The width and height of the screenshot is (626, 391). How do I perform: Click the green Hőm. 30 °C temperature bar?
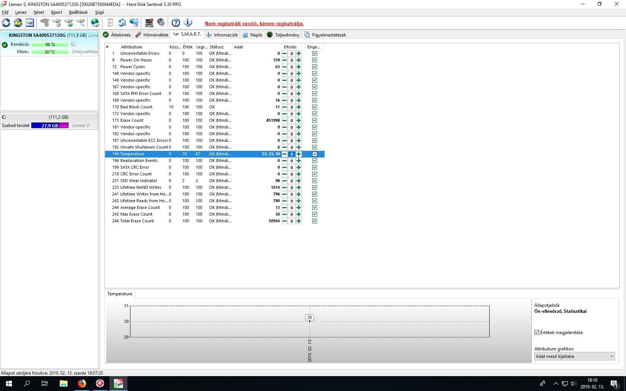coord(50,52)
